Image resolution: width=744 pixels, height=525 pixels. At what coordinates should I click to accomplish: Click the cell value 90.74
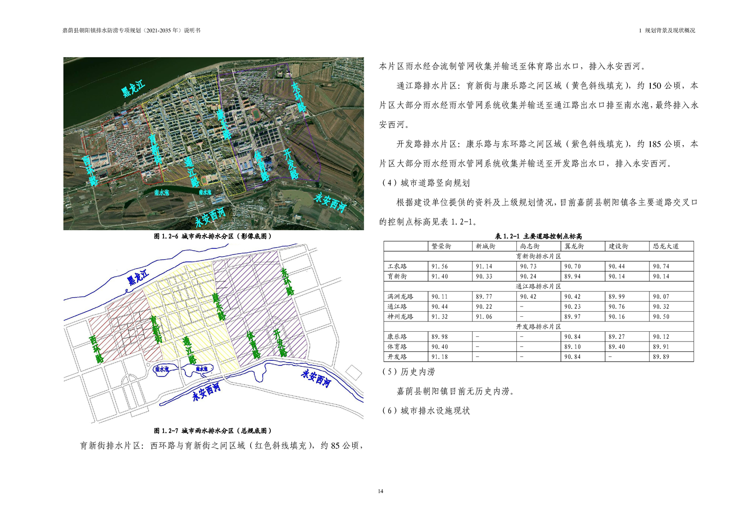tap(661, 266)
